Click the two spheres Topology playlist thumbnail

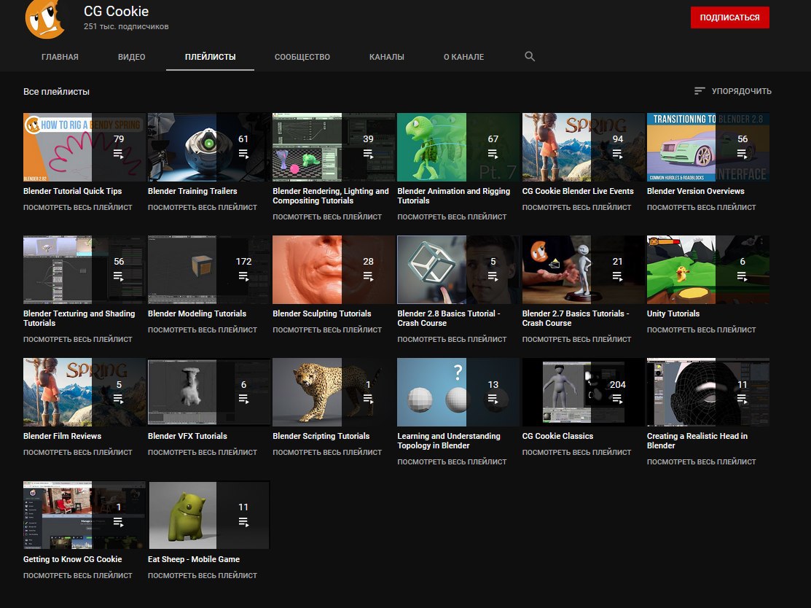(458, 392)
